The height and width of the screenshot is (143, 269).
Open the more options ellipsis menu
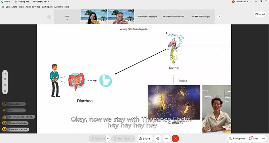[x=166, y=138]
